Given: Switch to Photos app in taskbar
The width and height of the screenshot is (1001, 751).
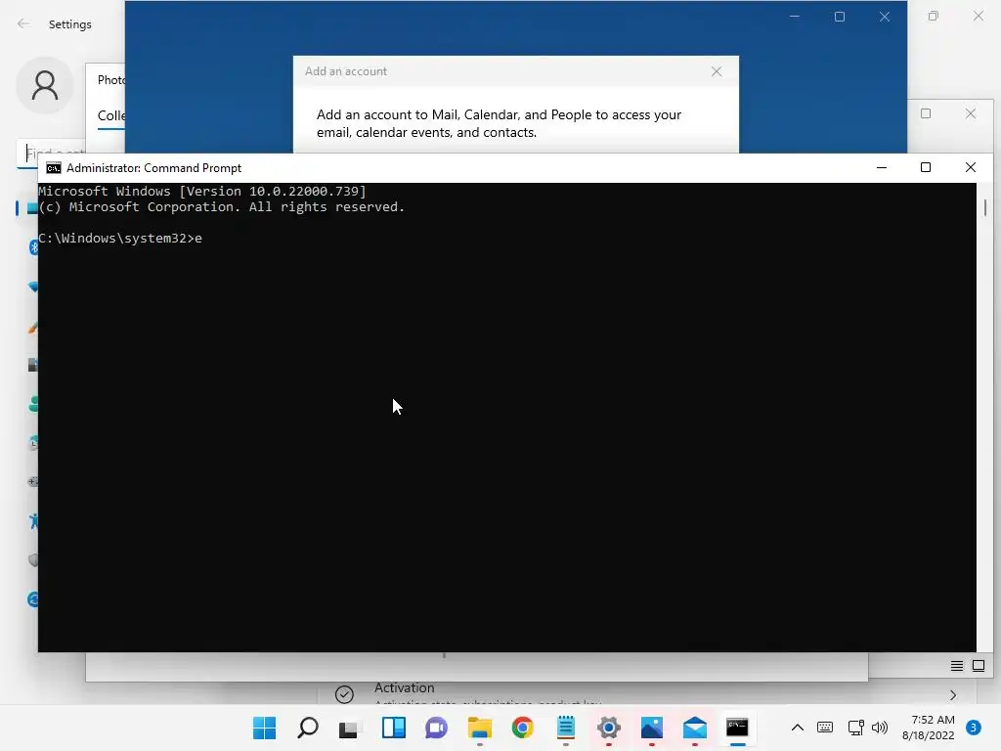Looking at the screenshot, I should pyautogui.click(x=652, y=728).
